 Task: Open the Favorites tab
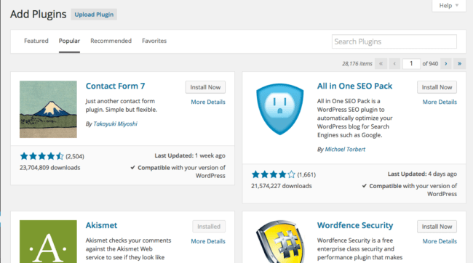154,41
